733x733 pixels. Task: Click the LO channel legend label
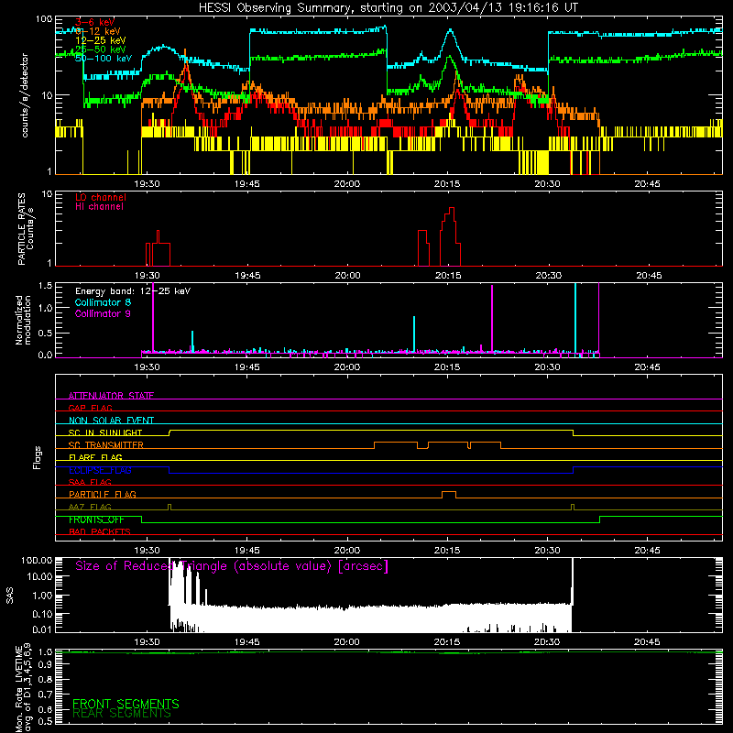point(101,197)
